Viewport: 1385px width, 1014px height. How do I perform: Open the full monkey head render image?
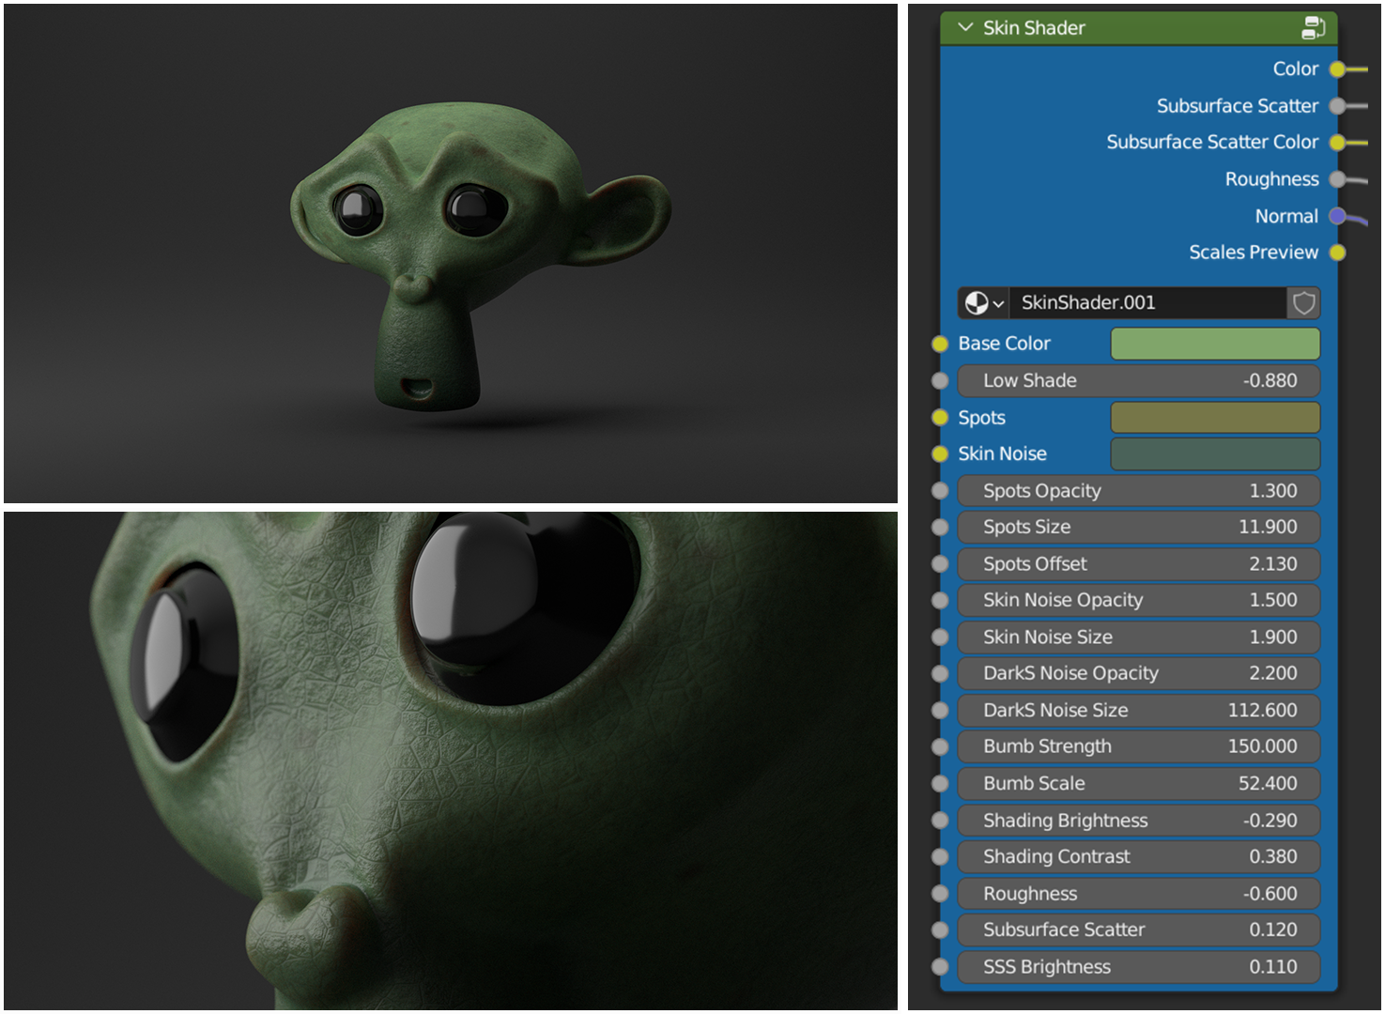(451, 253)
